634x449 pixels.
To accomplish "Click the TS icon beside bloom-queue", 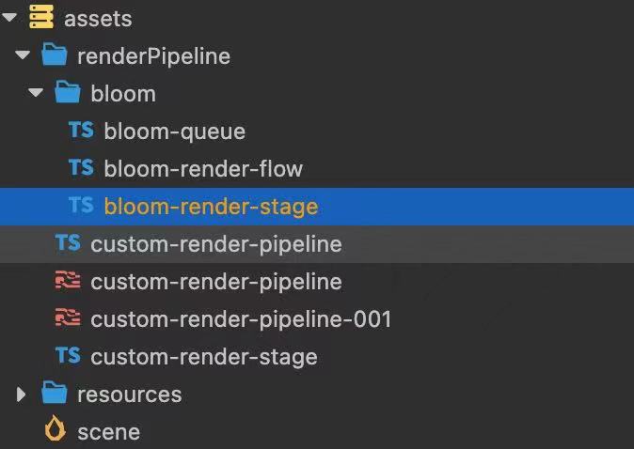I will (x=81, y=131).
